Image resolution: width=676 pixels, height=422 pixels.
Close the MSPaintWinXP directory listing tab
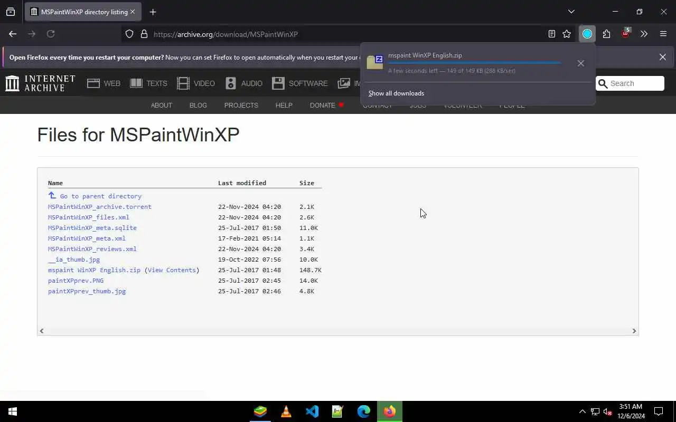[x=133, y=12]
